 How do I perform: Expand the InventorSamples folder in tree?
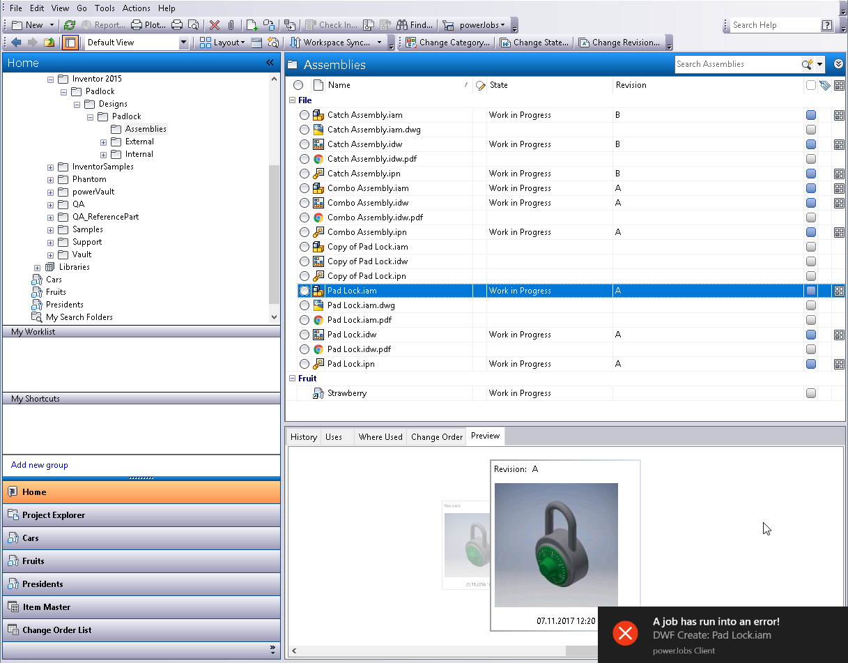click(x=50, y=167)
